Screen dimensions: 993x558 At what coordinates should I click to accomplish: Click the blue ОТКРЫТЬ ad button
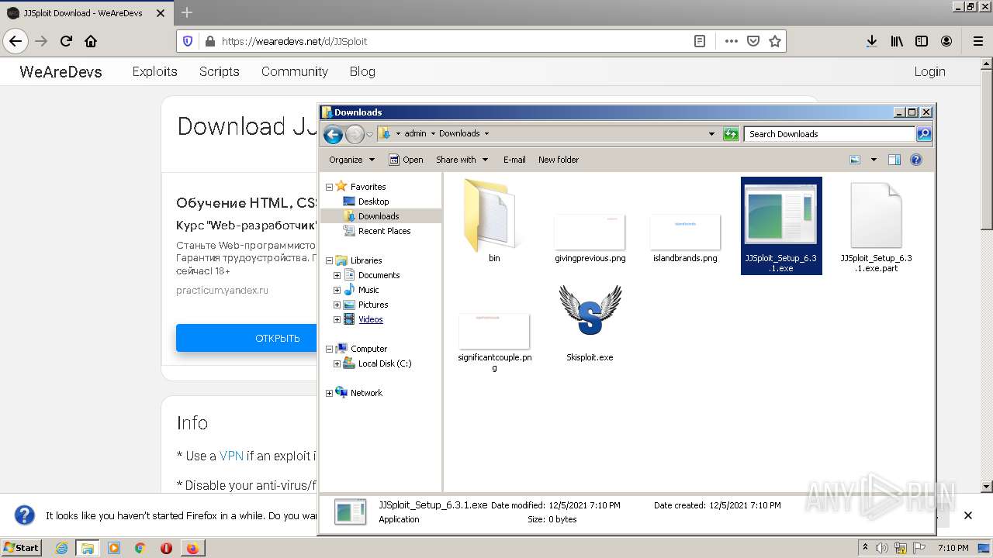(247, 338)
